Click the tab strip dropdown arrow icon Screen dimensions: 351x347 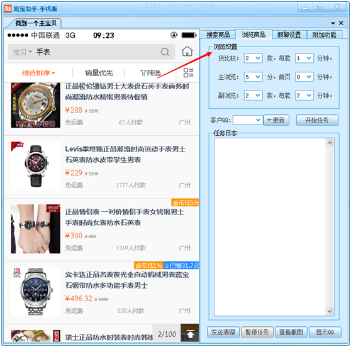[x=333, y=23]
